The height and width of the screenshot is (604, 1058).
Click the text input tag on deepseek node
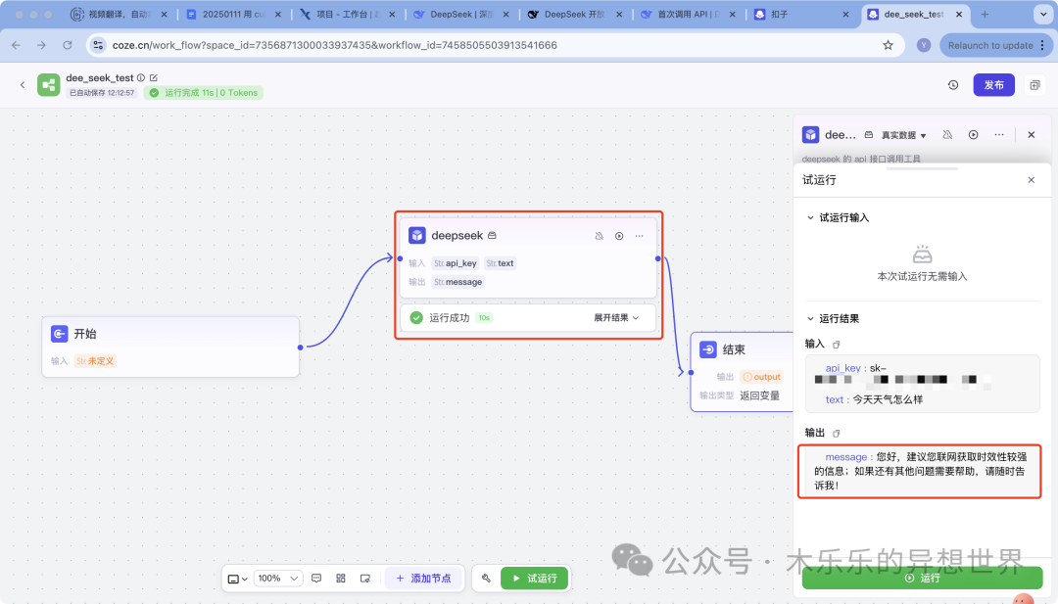500,263
